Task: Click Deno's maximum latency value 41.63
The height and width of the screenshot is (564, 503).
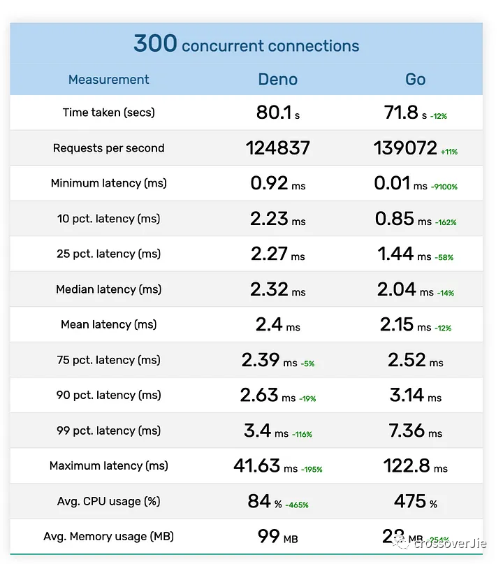Action: coord(256,465)
